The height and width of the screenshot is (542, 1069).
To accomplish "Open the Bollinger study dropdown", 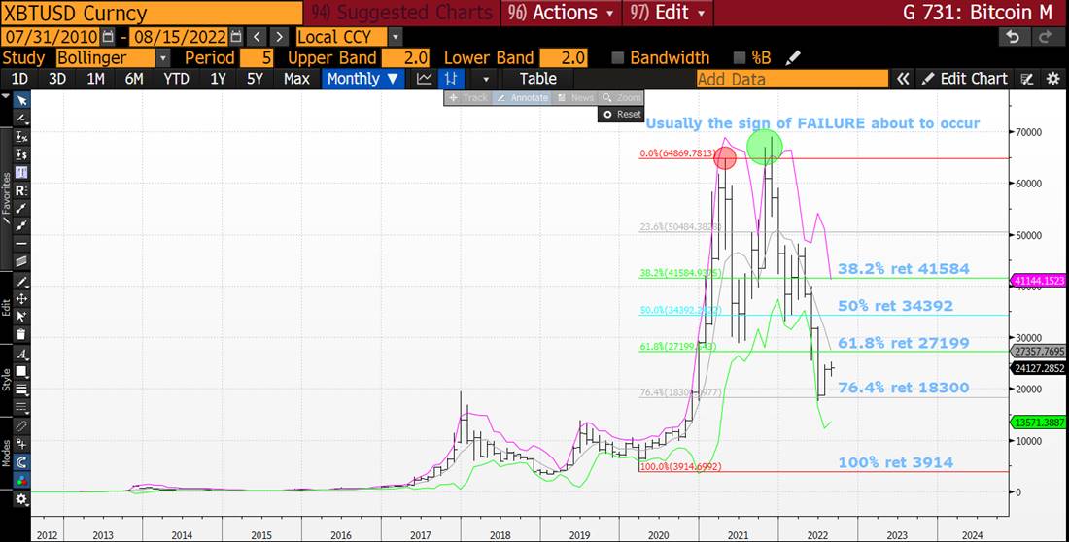I will click(x=163, y=58).
